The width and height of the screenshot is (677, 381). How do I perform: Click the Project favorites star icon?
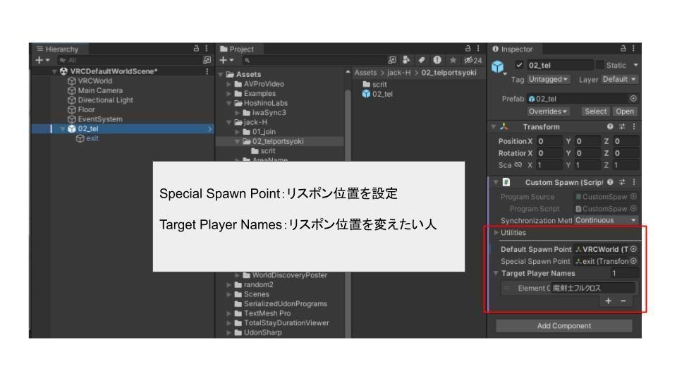coord(453,60)
